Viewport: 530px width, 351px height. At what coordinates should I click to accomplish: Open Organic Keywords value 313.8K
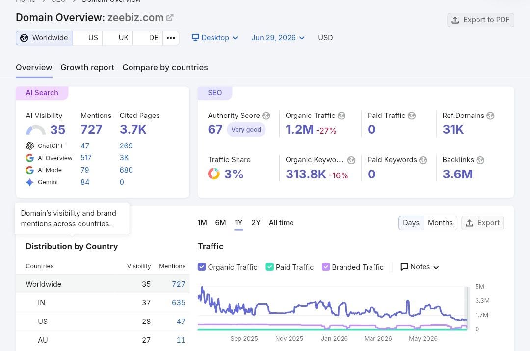click(306, 175)
